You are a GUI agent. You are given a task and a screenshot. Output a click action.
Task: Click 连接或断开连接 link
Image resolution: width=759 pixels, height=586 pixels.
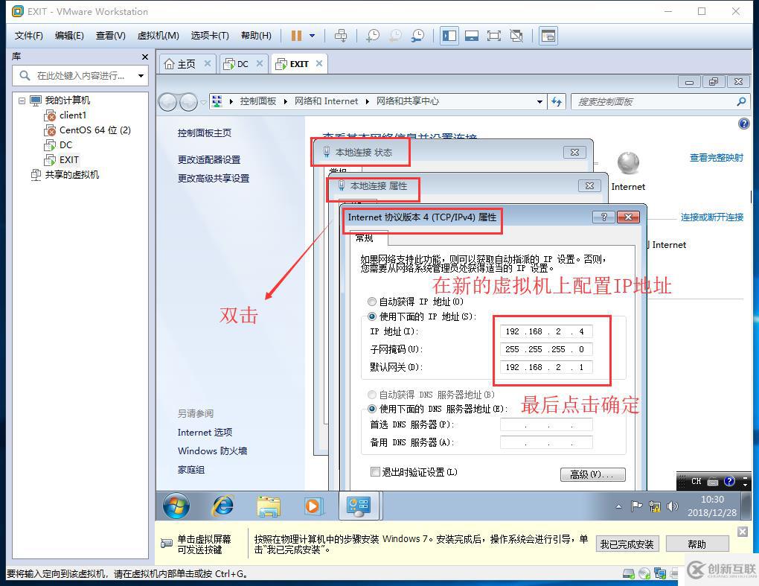(x=712, y=217)
